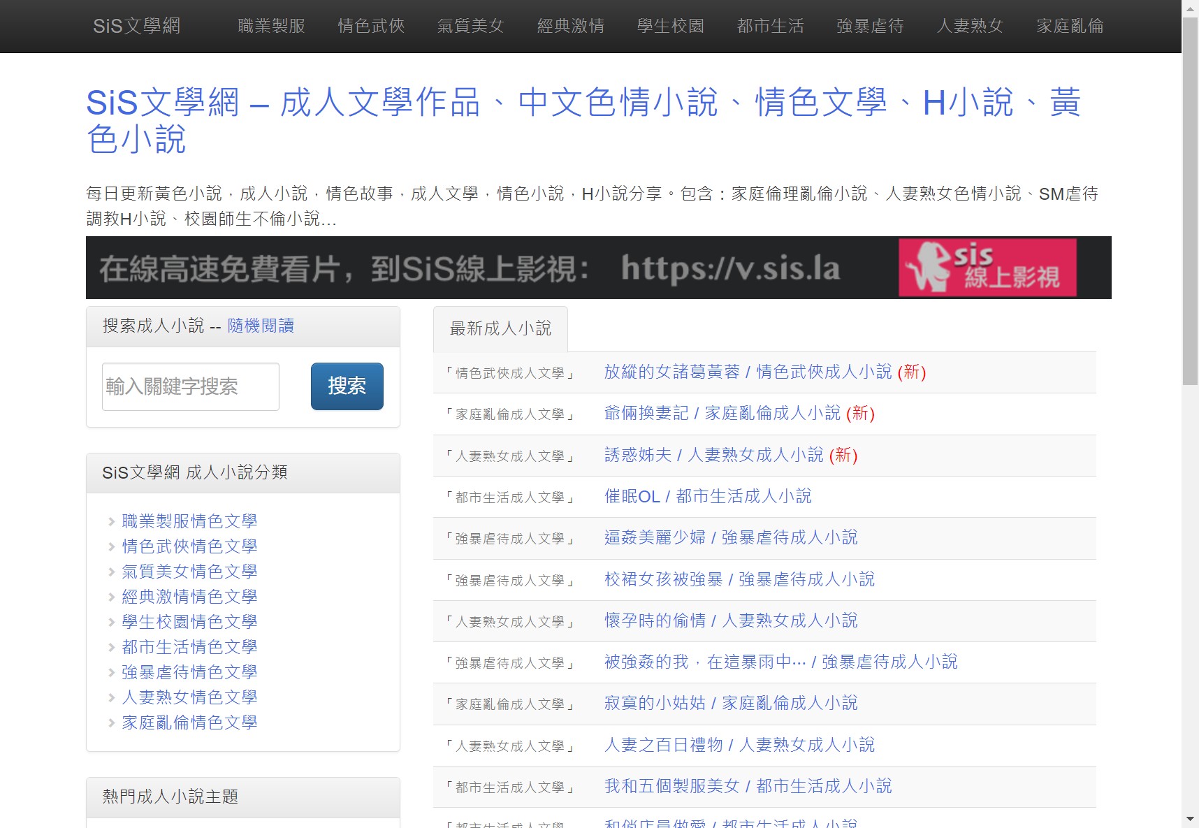Click the pink sis線上影視 logo in banner
1199x828 pixels.
point(987,268)
